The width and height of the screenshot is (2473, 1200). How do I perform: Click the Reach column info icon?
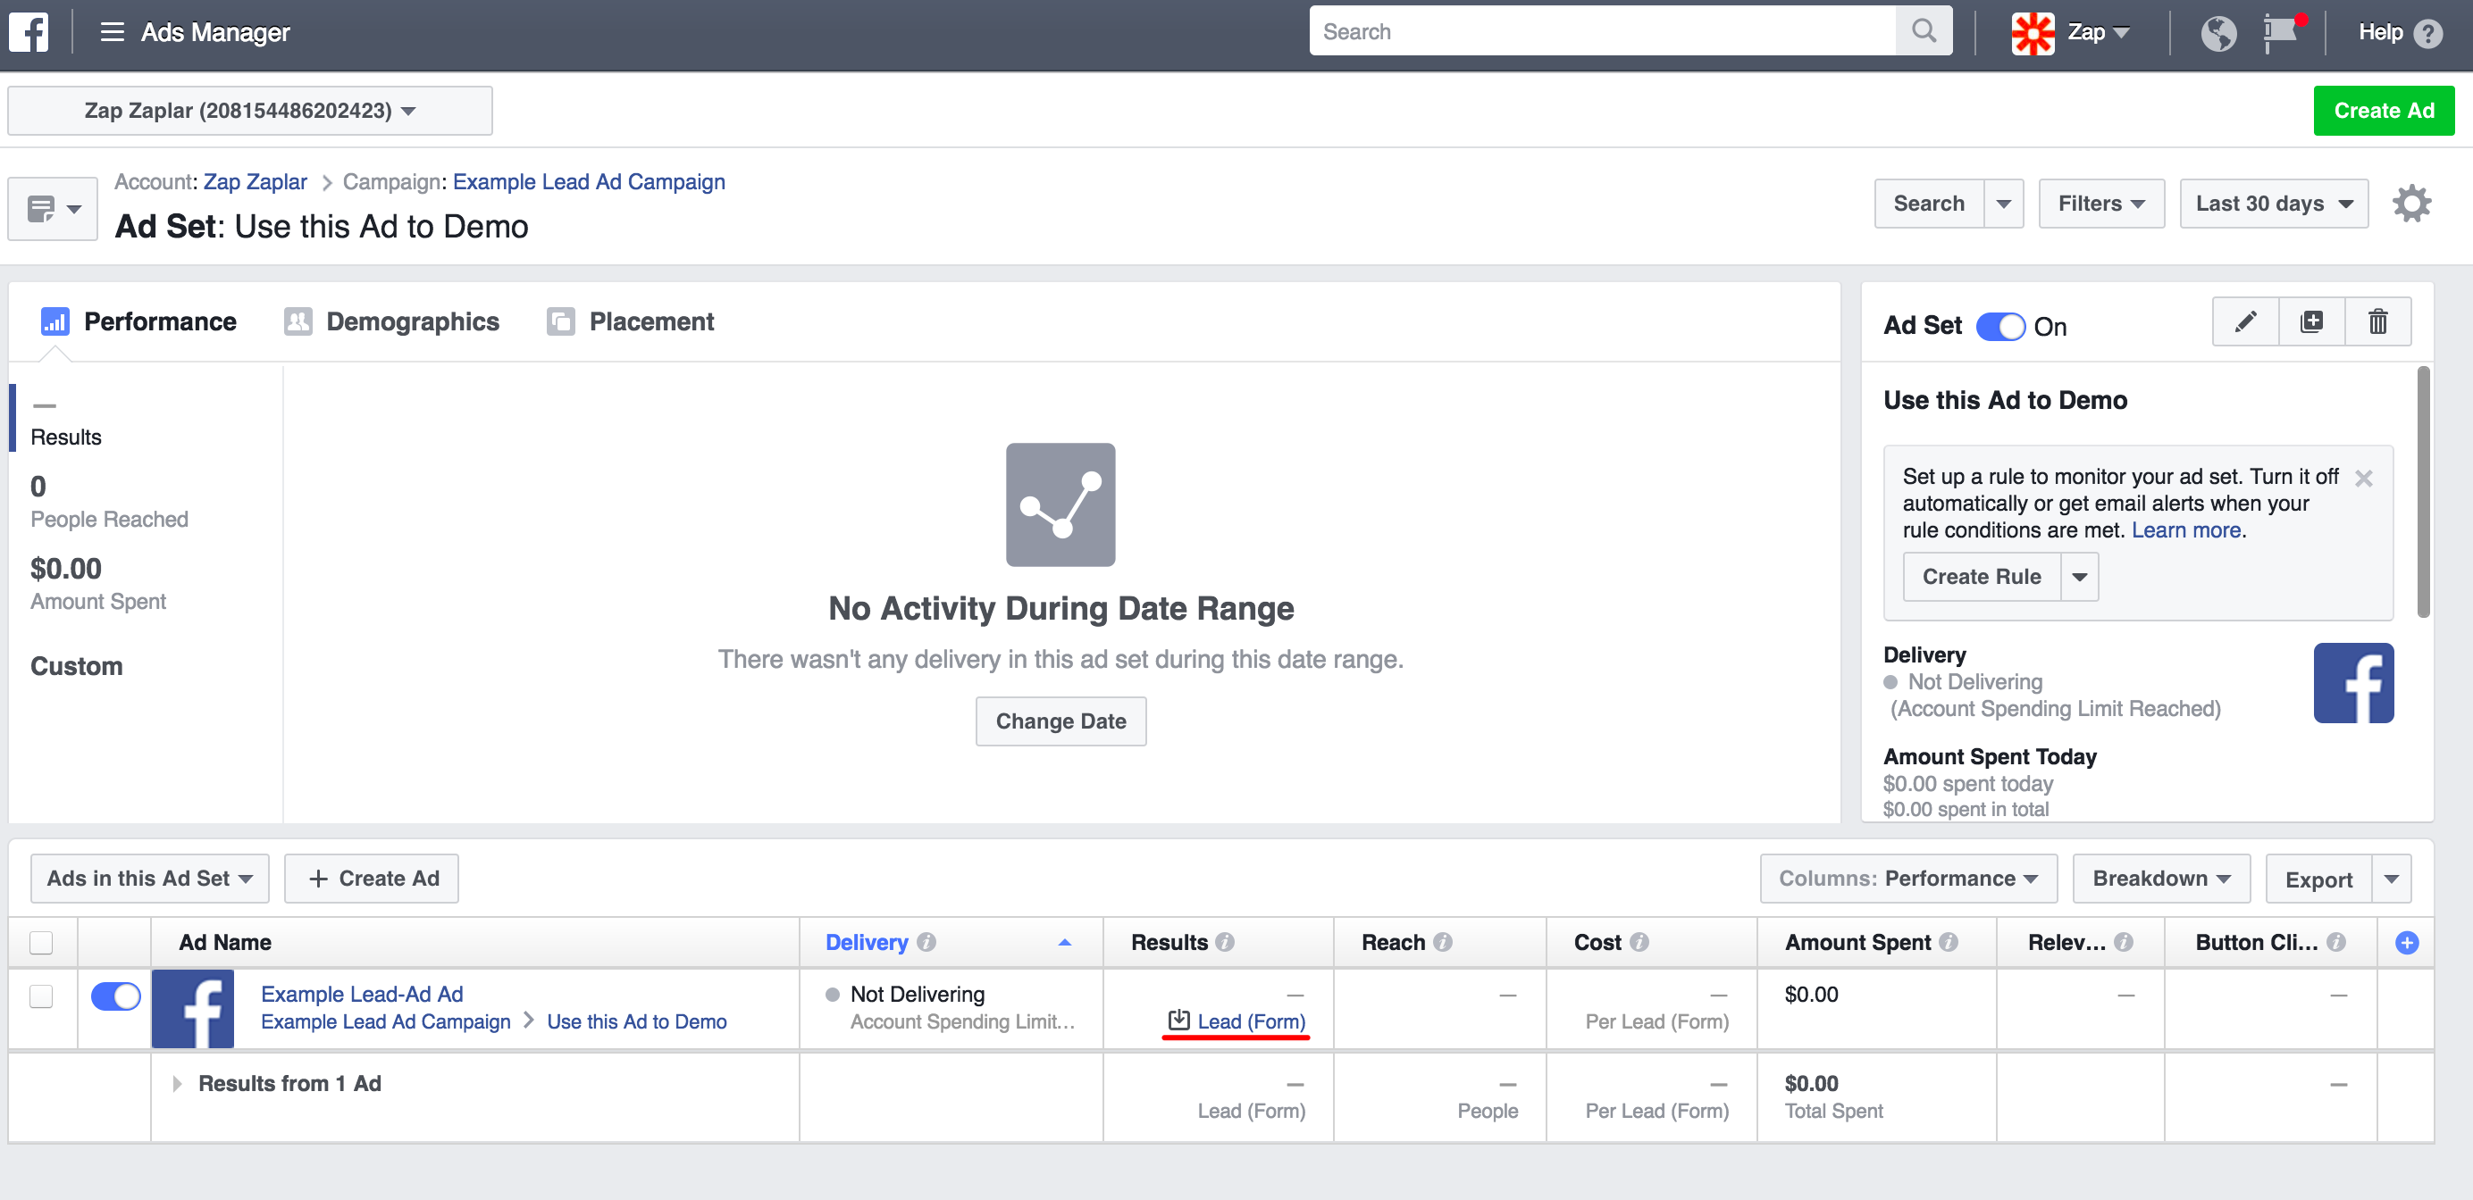tap(1442, 942)
